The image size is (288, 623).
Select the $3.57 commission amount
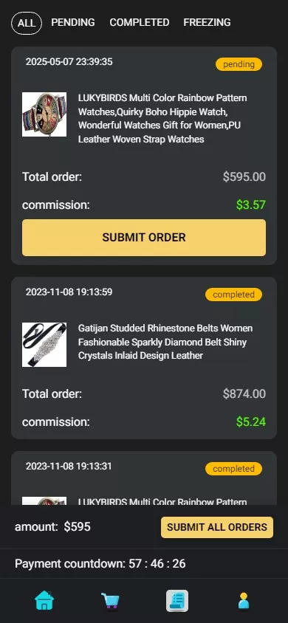(x=251, y=205)
